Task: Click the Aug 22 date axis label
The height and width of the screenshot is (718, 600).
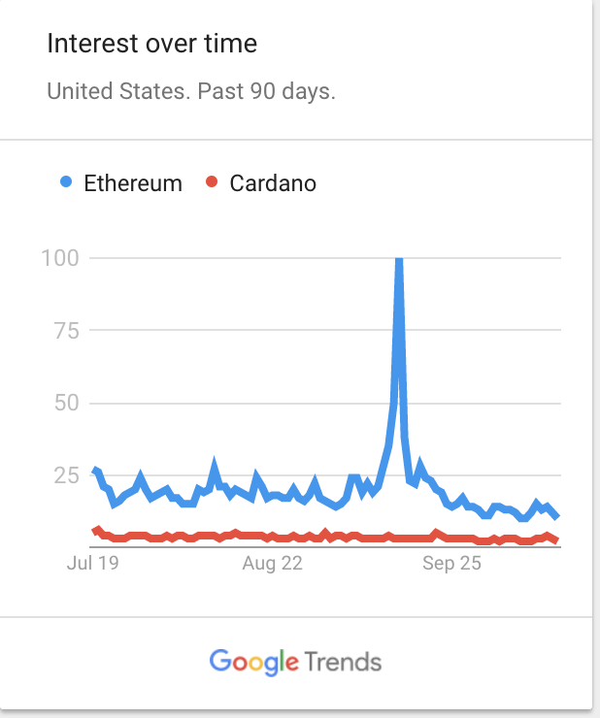Action: 273,564
